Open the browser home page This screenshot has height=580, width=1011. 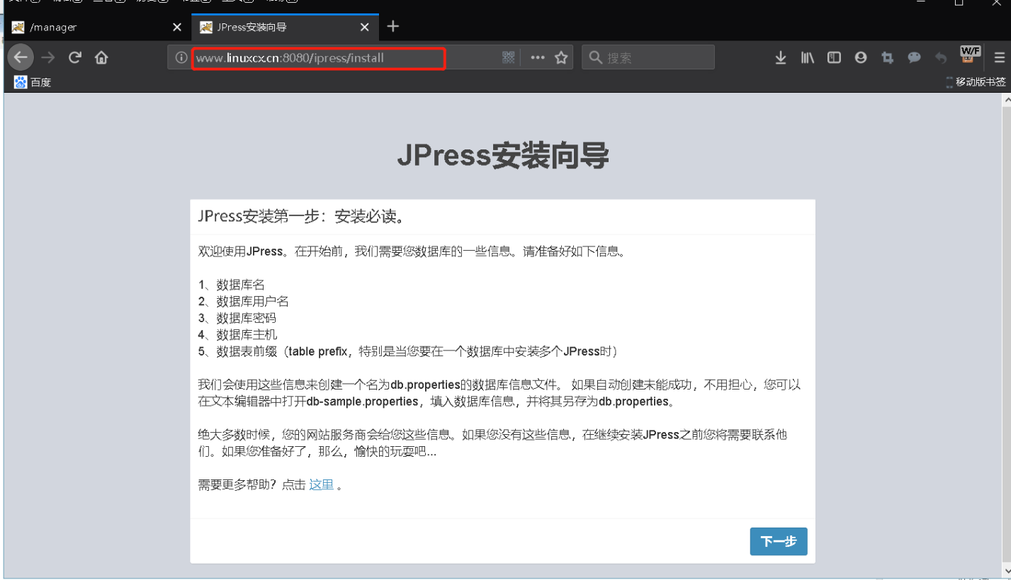pos(101,57)
